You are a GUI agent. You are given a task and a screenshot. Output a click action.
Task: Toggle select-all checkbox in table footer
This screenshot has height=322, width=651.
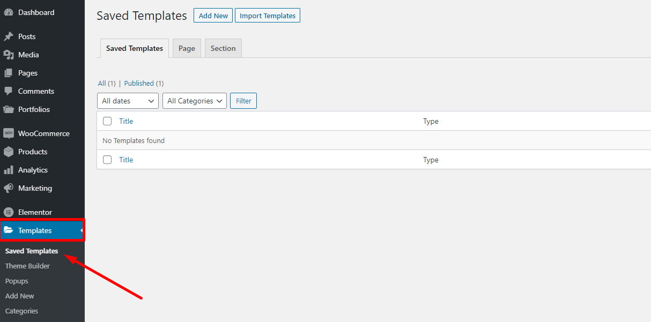tap(107, 160)
